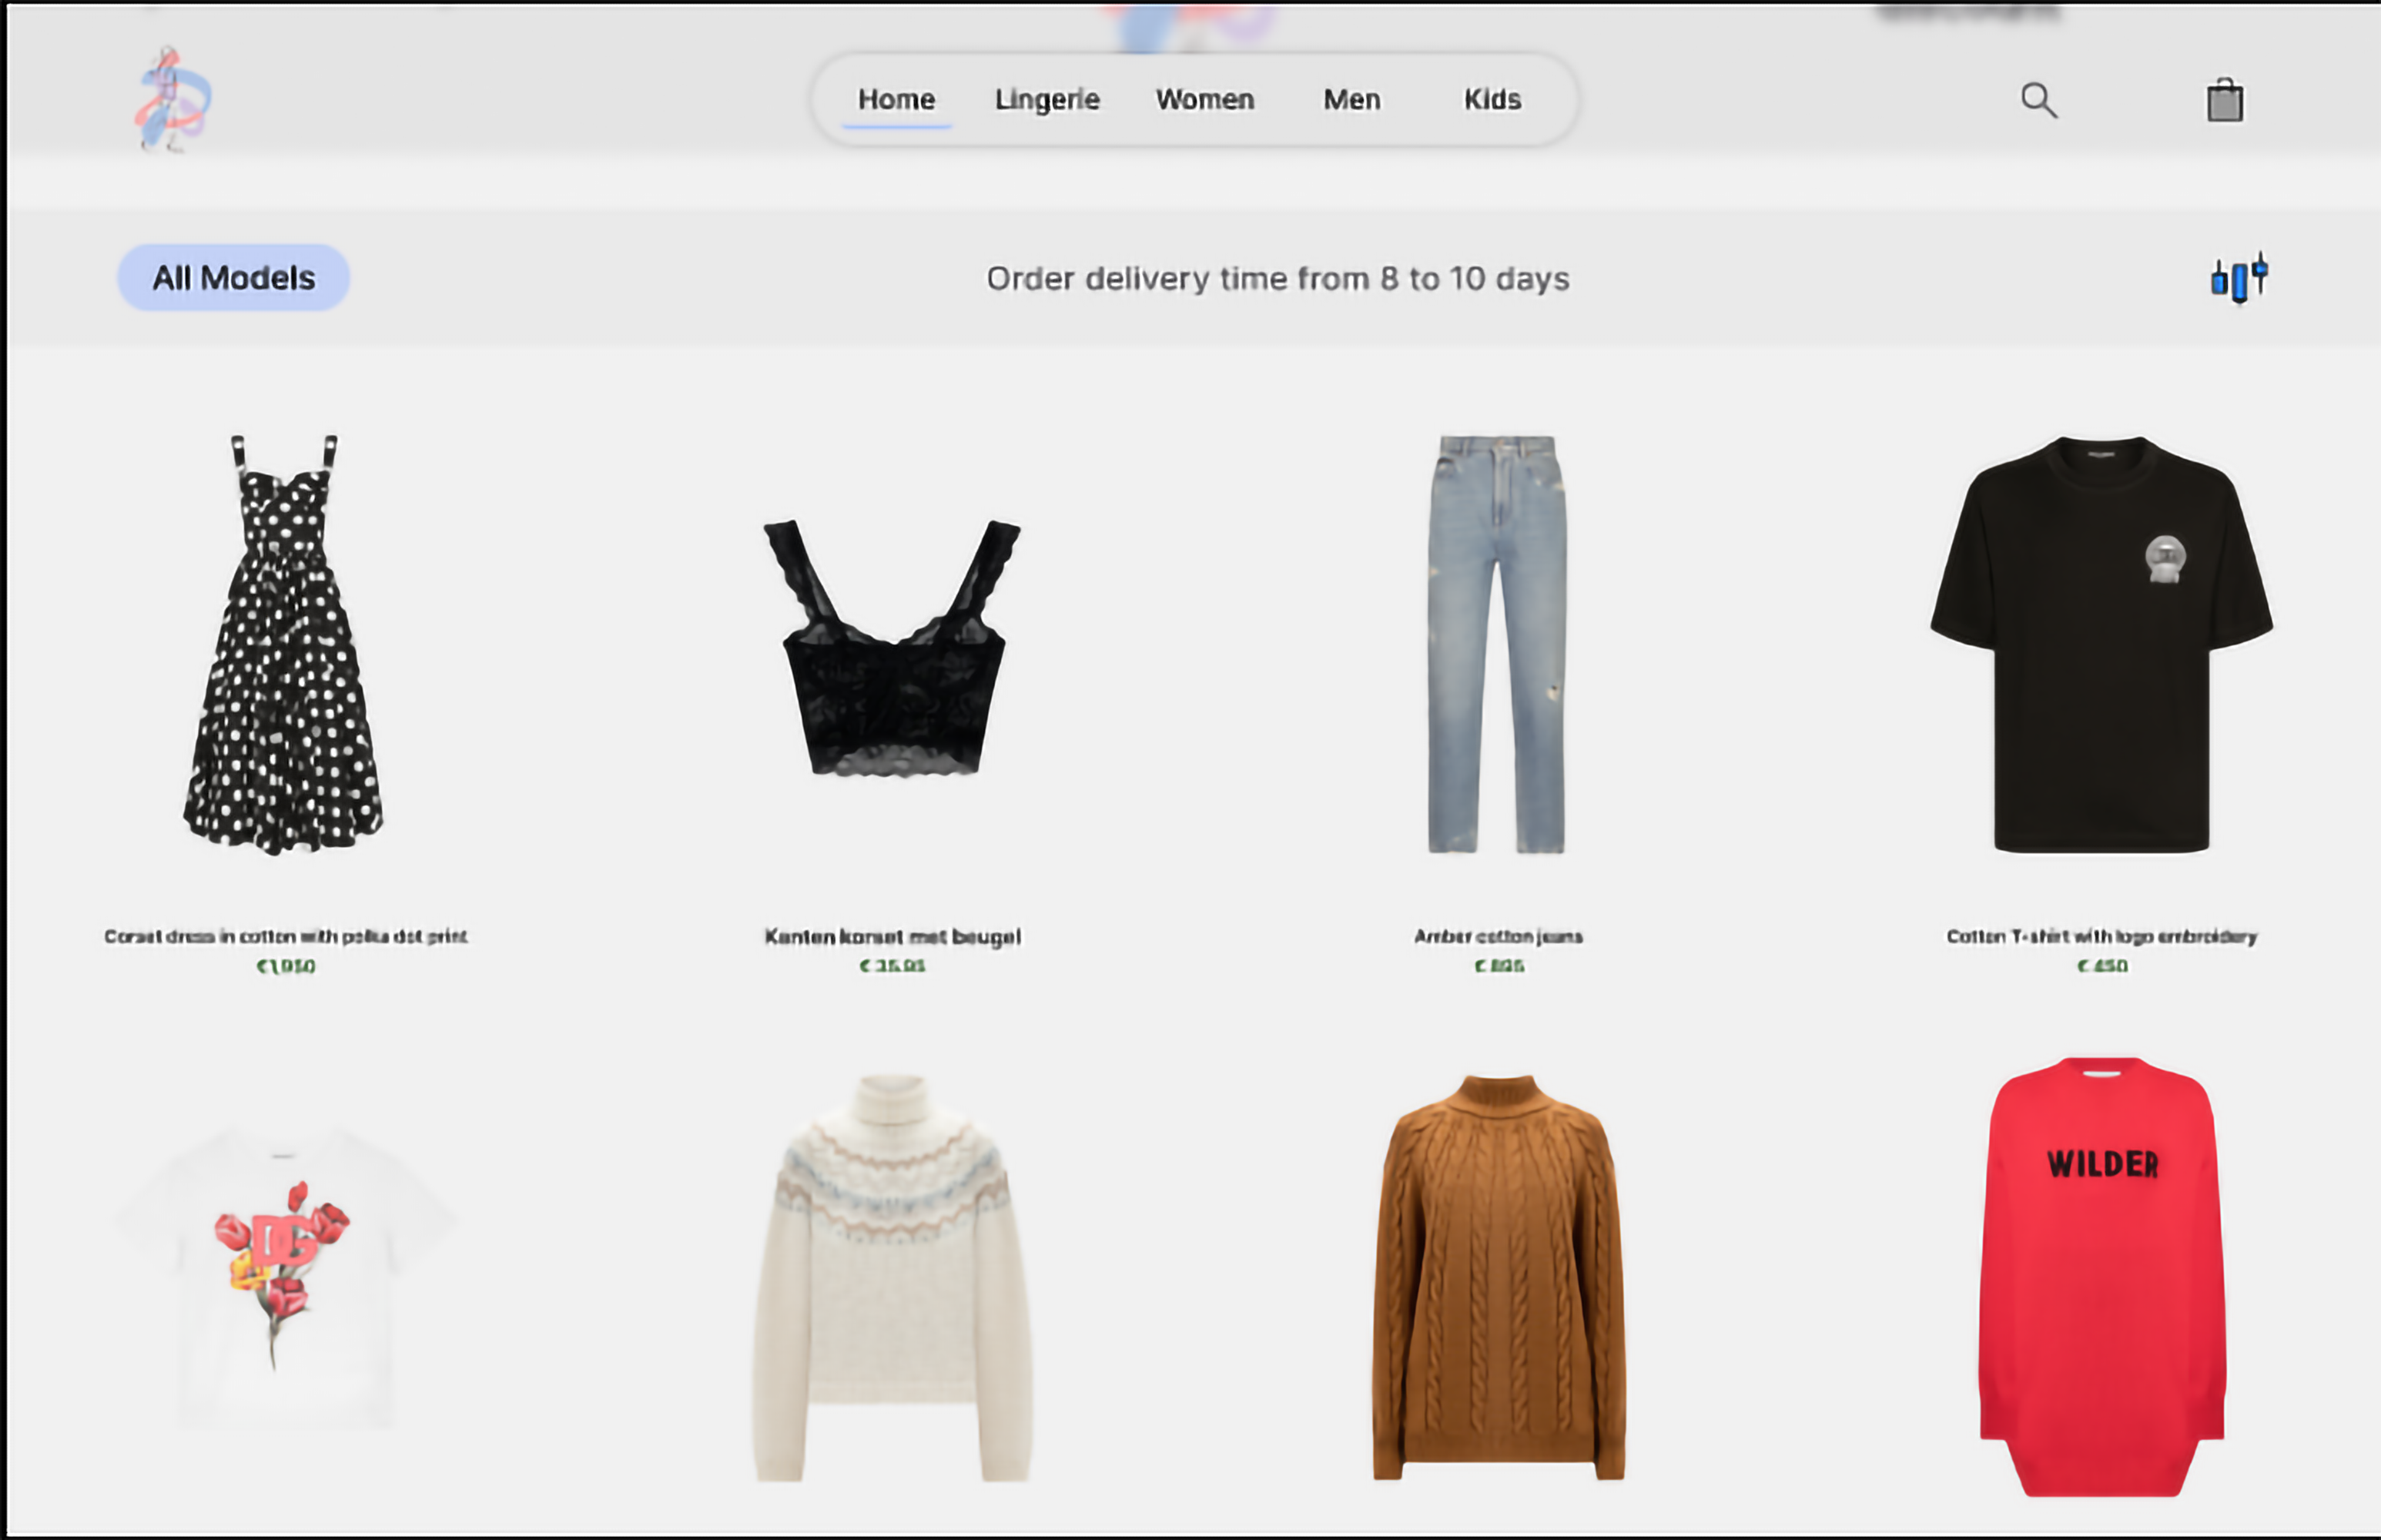Open the polka dot corset dress image

click(x=284, y=645)
